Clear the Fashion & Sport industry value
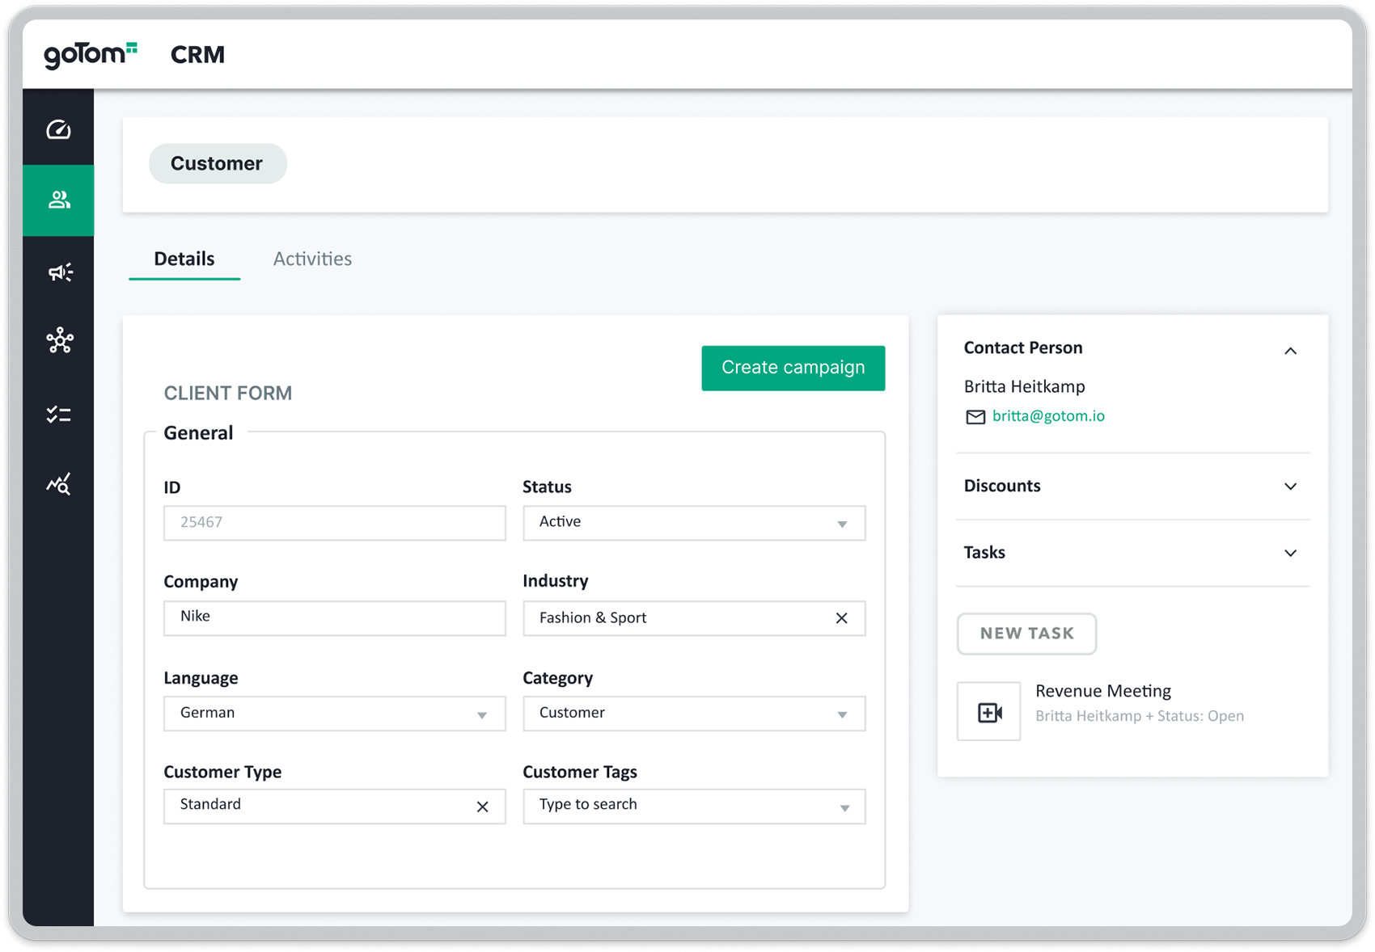 coord(841,618)
